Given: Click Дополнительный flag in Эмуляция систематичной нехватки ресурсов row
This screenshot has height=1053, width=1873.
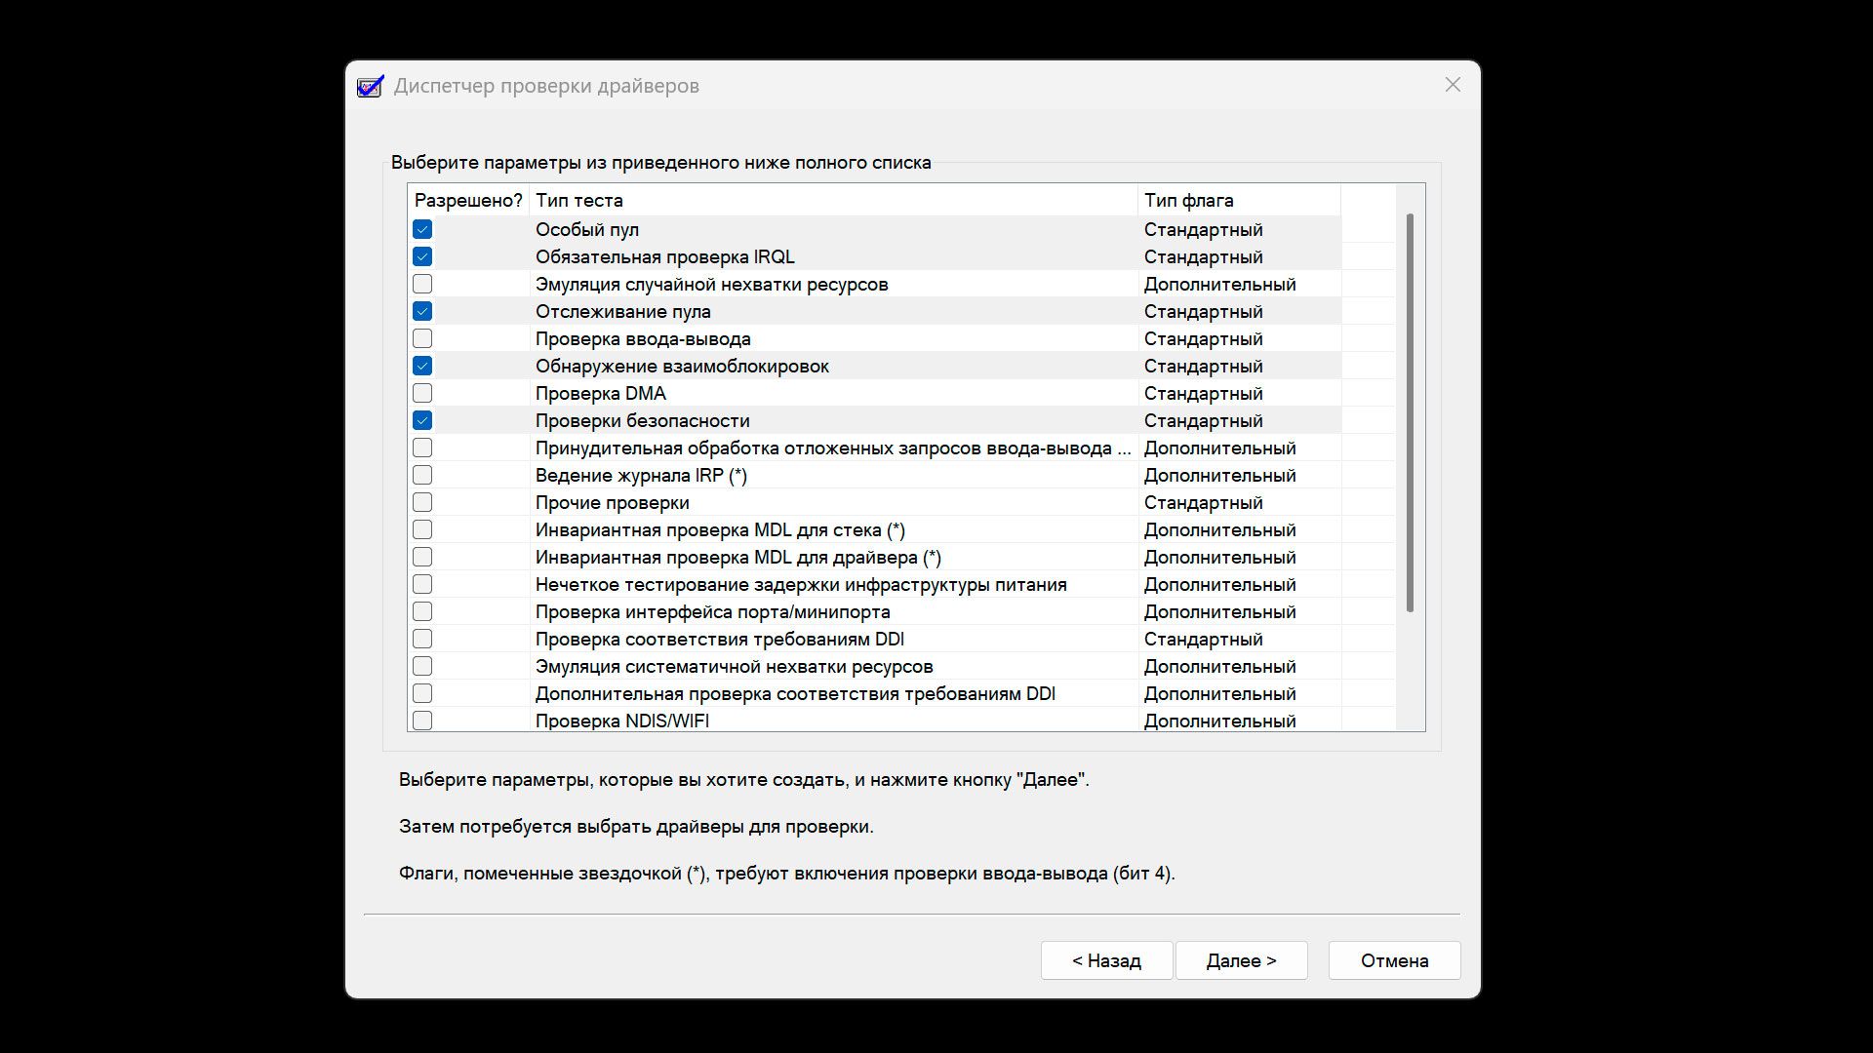Looking at the screenshot, I should [1219, 666].
